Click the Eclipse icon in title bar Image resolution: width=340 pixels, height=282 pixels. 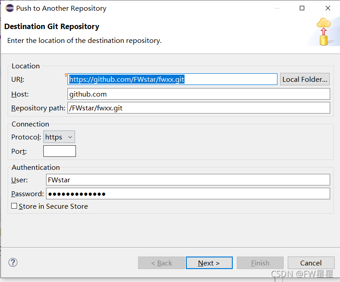9,8
